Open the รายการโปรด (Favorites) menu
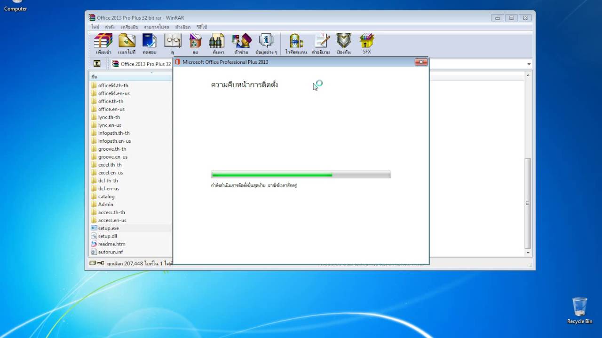 click(157, 27)
